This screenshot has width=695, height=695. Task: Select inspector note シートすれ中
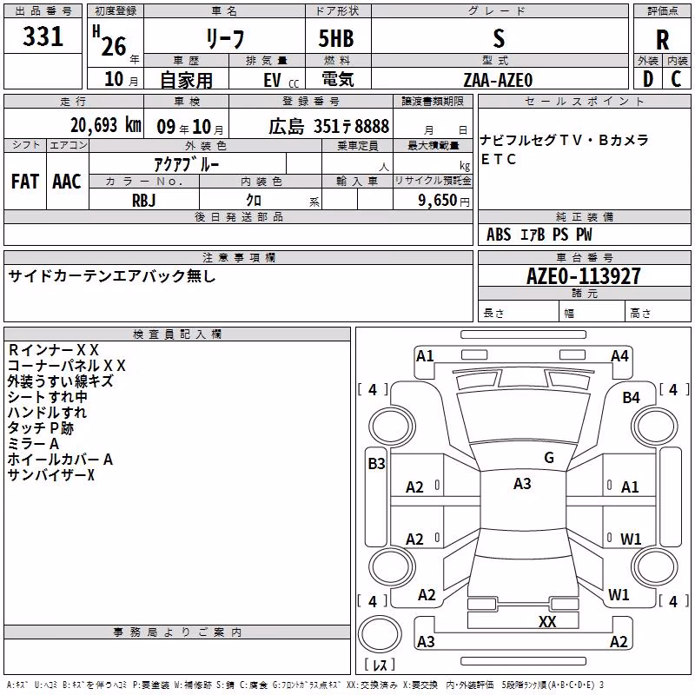[x=48, y=397]
